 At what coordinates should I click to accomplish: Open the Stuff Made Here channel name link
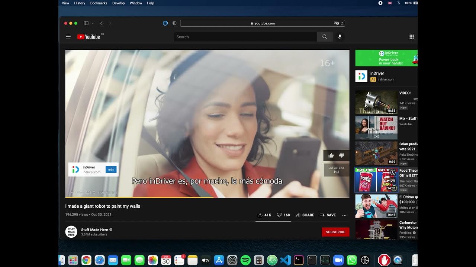point(94,230)
